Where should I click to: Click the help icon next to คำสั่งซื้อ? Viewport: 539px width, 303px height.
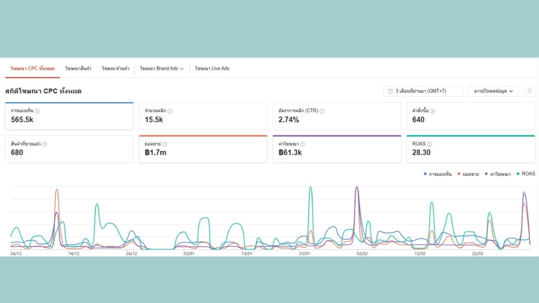[x=432, y=111]
